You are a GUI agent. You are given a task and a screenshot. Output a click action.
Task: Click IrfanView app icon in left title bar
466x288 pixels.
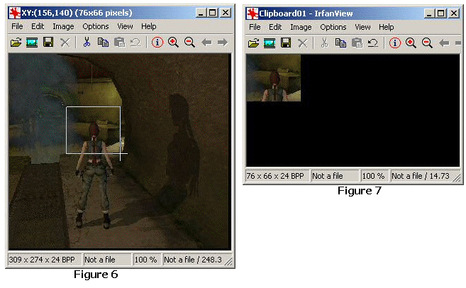[15, 13]
